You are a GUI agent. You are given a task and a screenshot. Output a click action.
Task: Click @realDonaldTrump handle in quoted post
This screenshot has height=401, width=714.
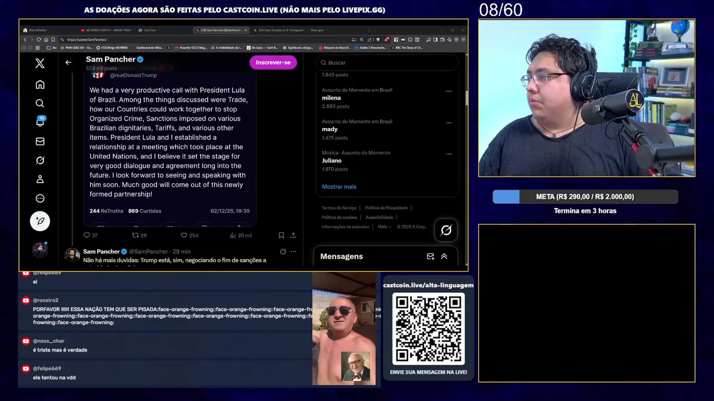coord(133,75)
